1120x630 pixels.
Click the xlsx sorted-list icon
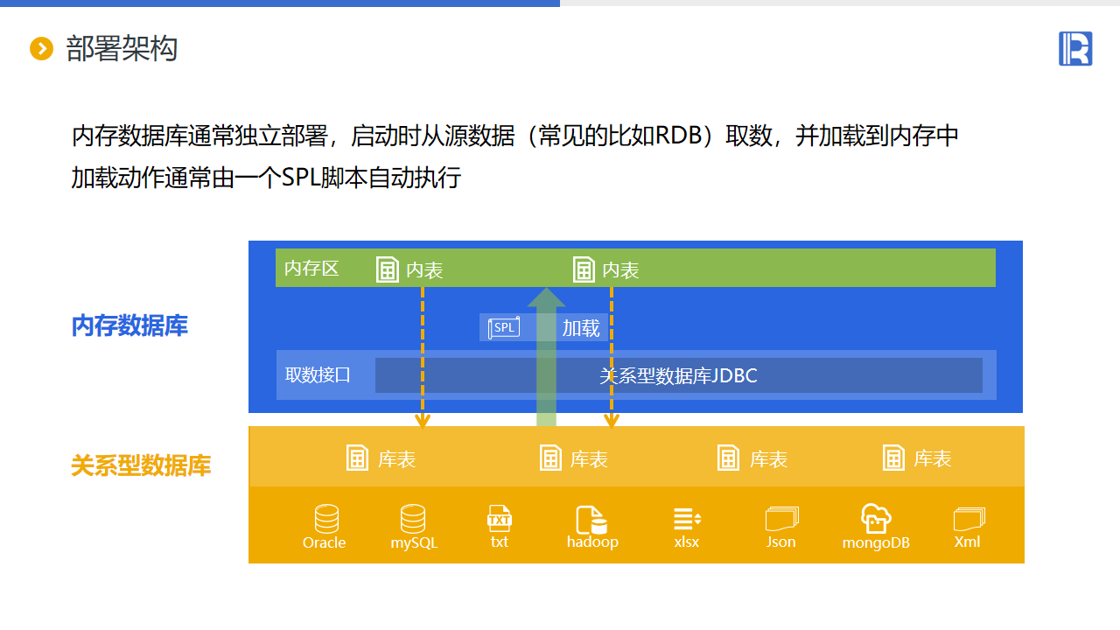(687, 519)
